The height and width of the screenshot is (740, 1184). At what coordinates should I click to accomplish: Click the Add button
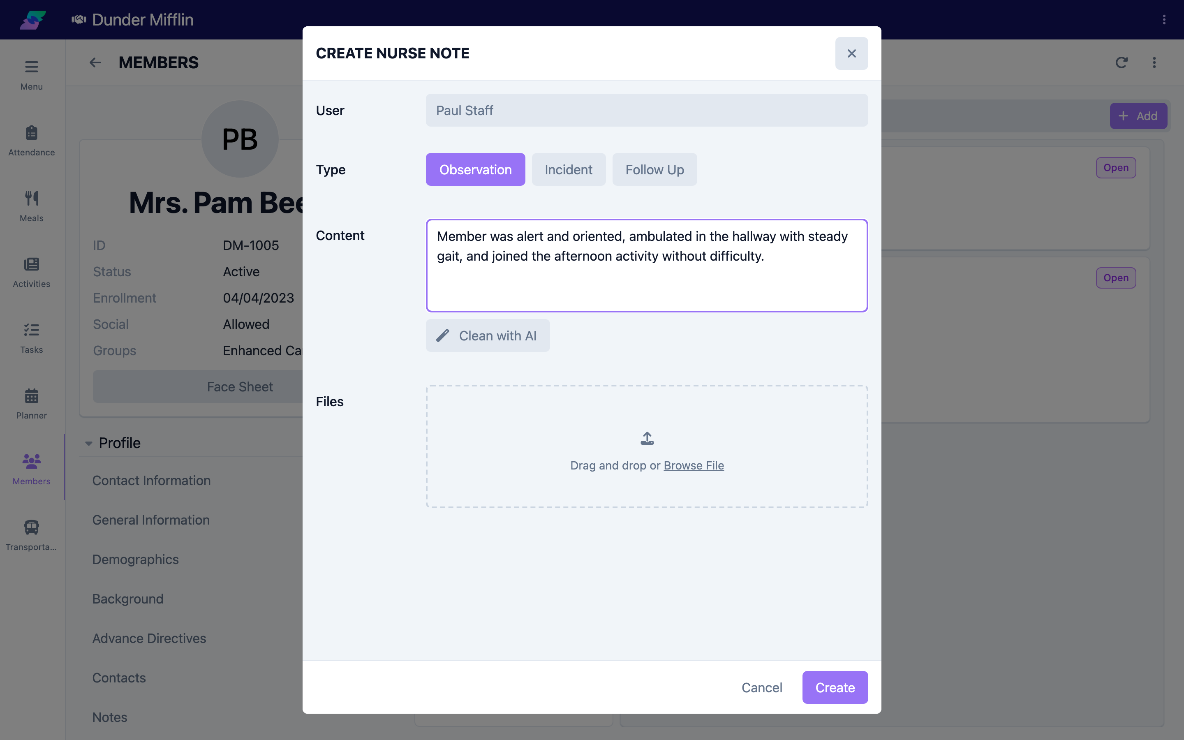1138,116
